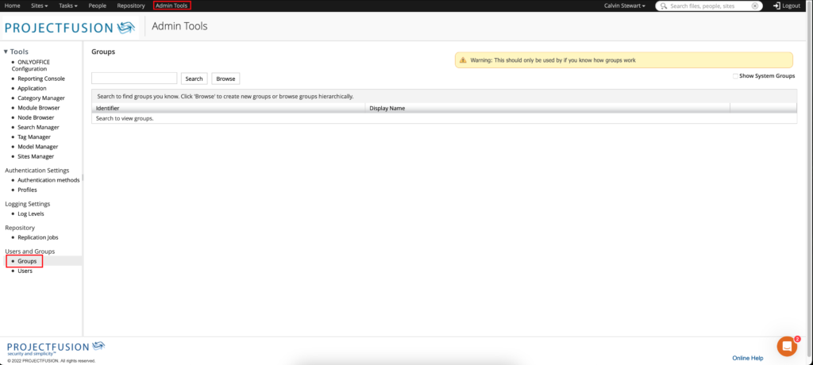Open the Repository menu item
Image resolution: width=813 pixels, height=365 pixels.
tap(131, 6)
